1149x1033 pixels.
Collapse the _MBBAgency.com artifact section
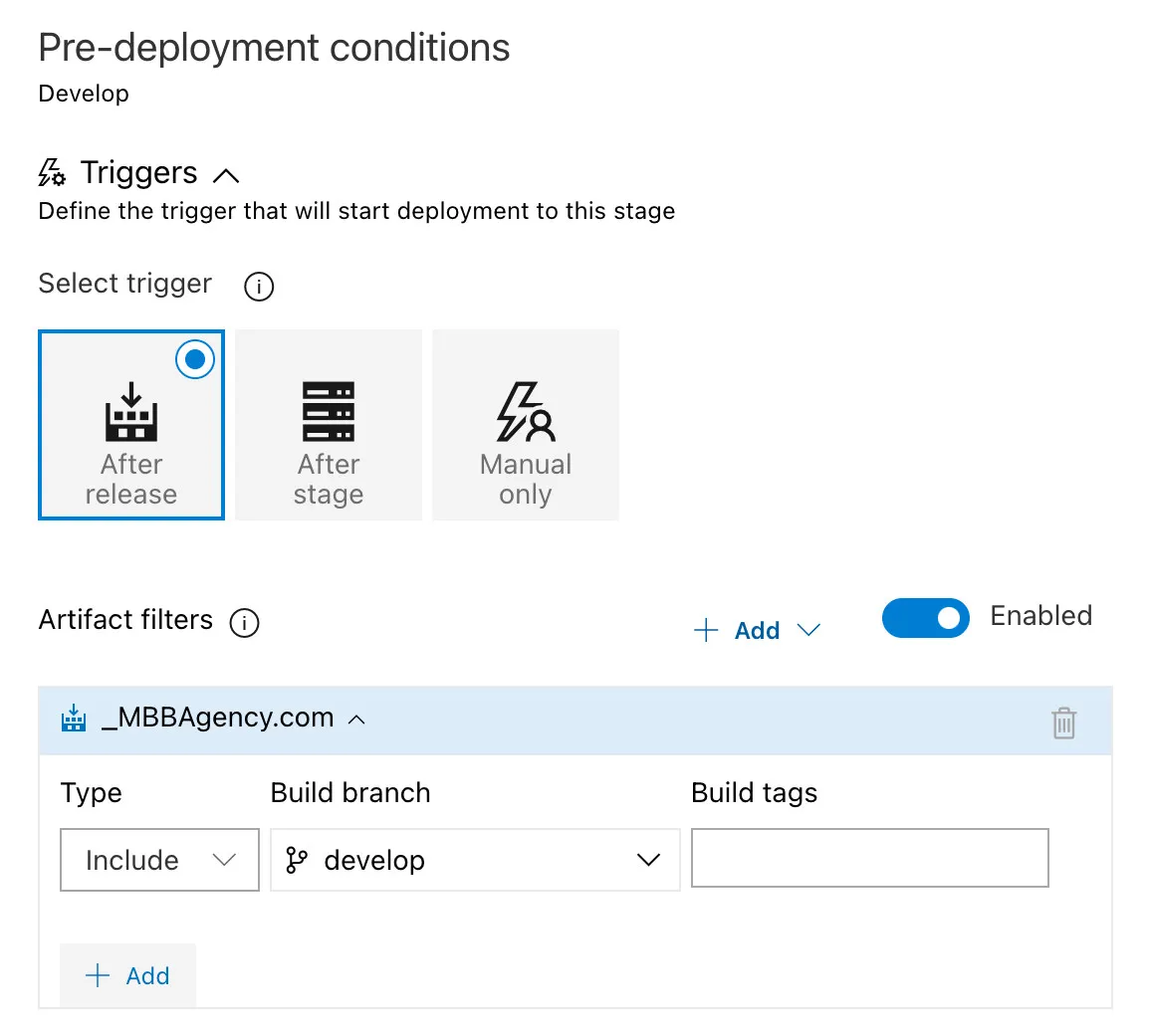(356, 720)
